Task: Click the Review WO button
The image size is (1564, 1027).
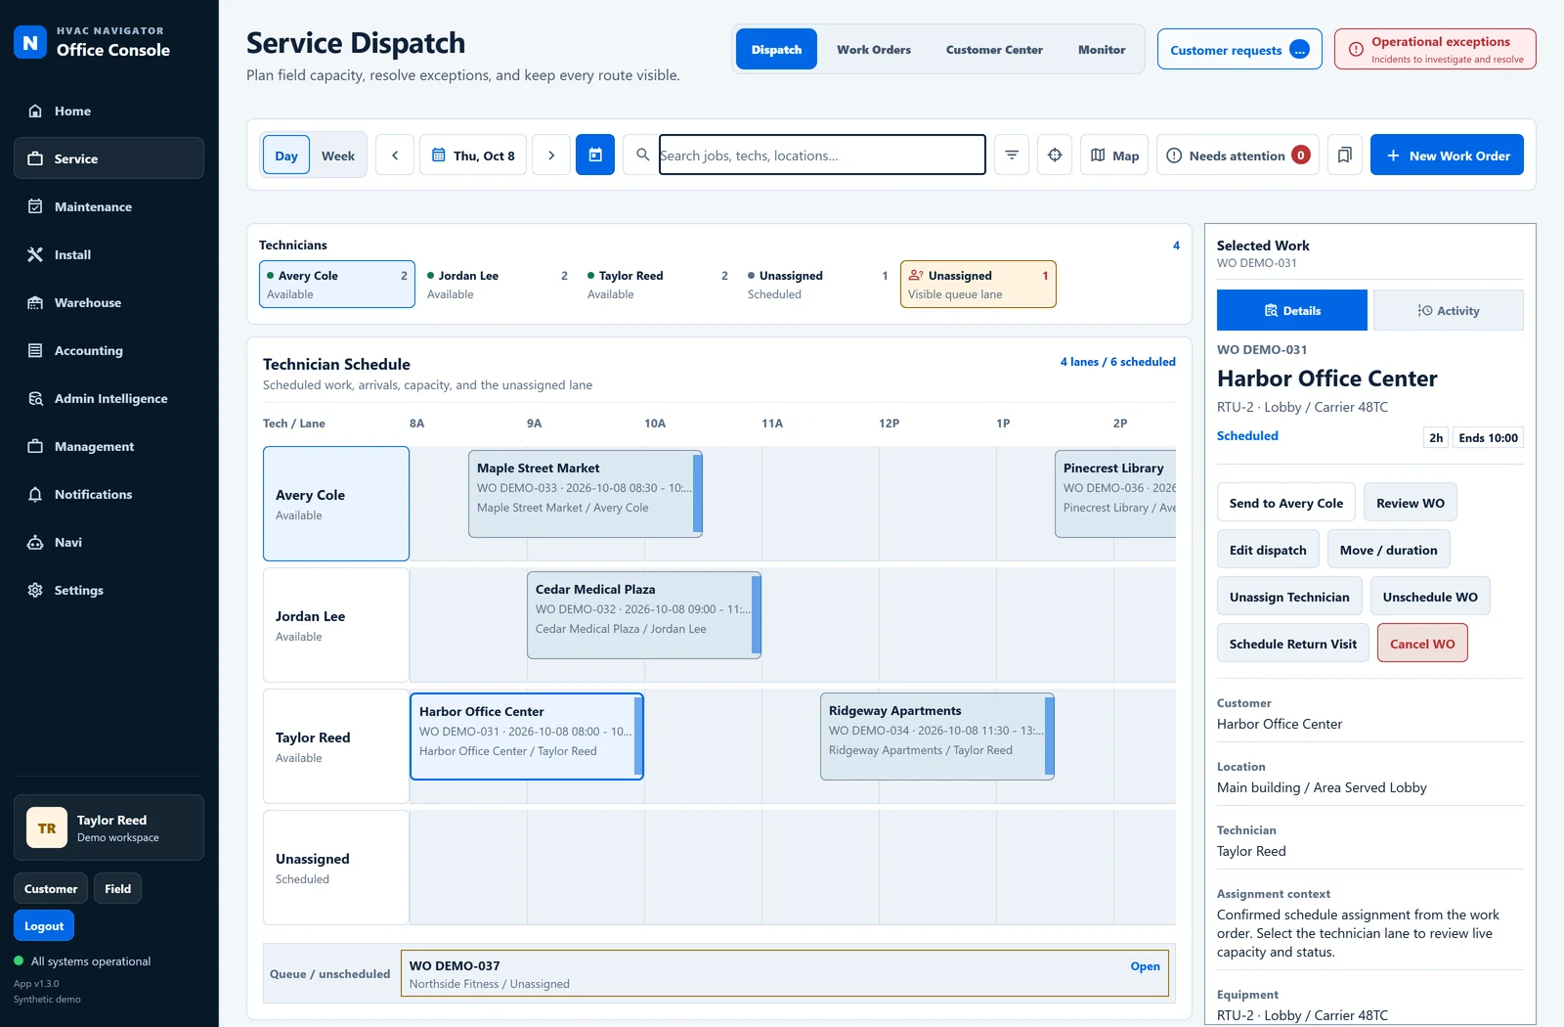Action: [1411, 503]
